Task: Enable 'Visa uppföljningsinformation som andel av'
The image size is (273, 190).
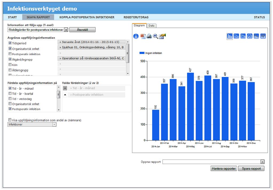Action: tap(10, 120)
